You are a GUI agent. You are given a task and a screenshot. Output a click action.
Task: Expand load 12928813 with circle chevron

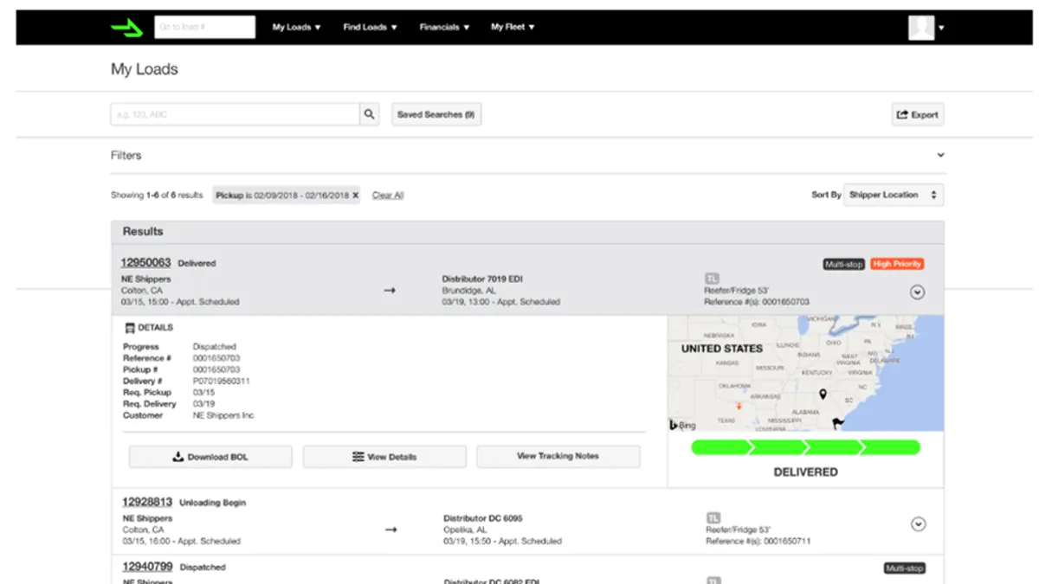919,523
